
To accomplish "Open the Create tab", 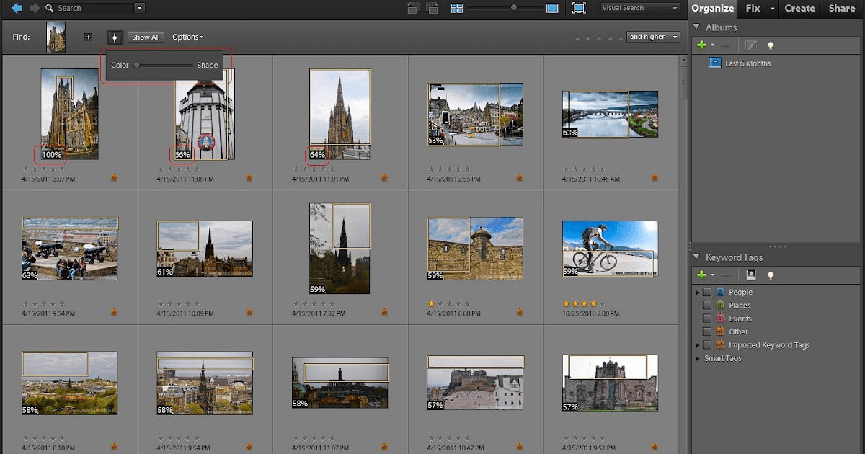I will coord(799,9).
